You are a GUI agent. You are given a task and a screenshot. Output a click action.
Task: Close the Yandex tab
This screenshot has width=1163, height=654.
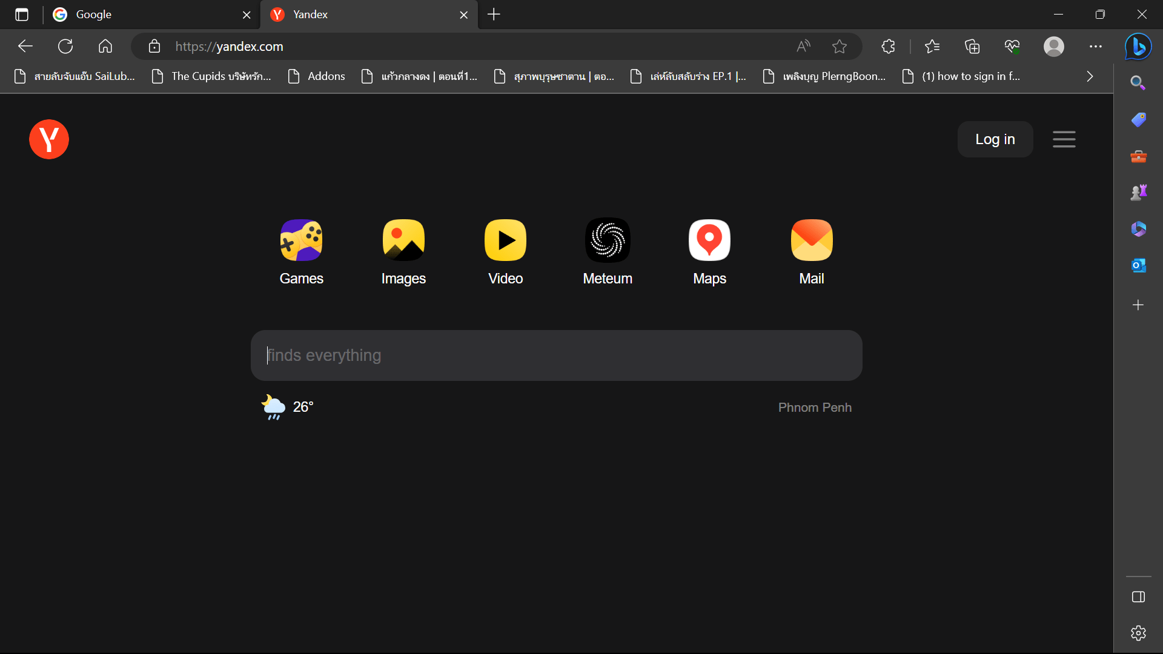464,15
